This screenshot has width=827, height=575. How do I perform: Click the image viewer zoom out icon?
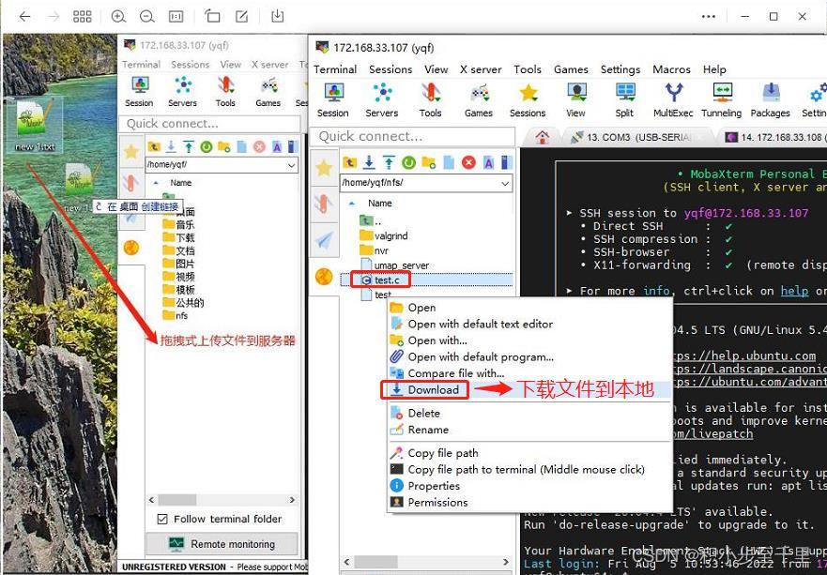click(x=146, y=16)
